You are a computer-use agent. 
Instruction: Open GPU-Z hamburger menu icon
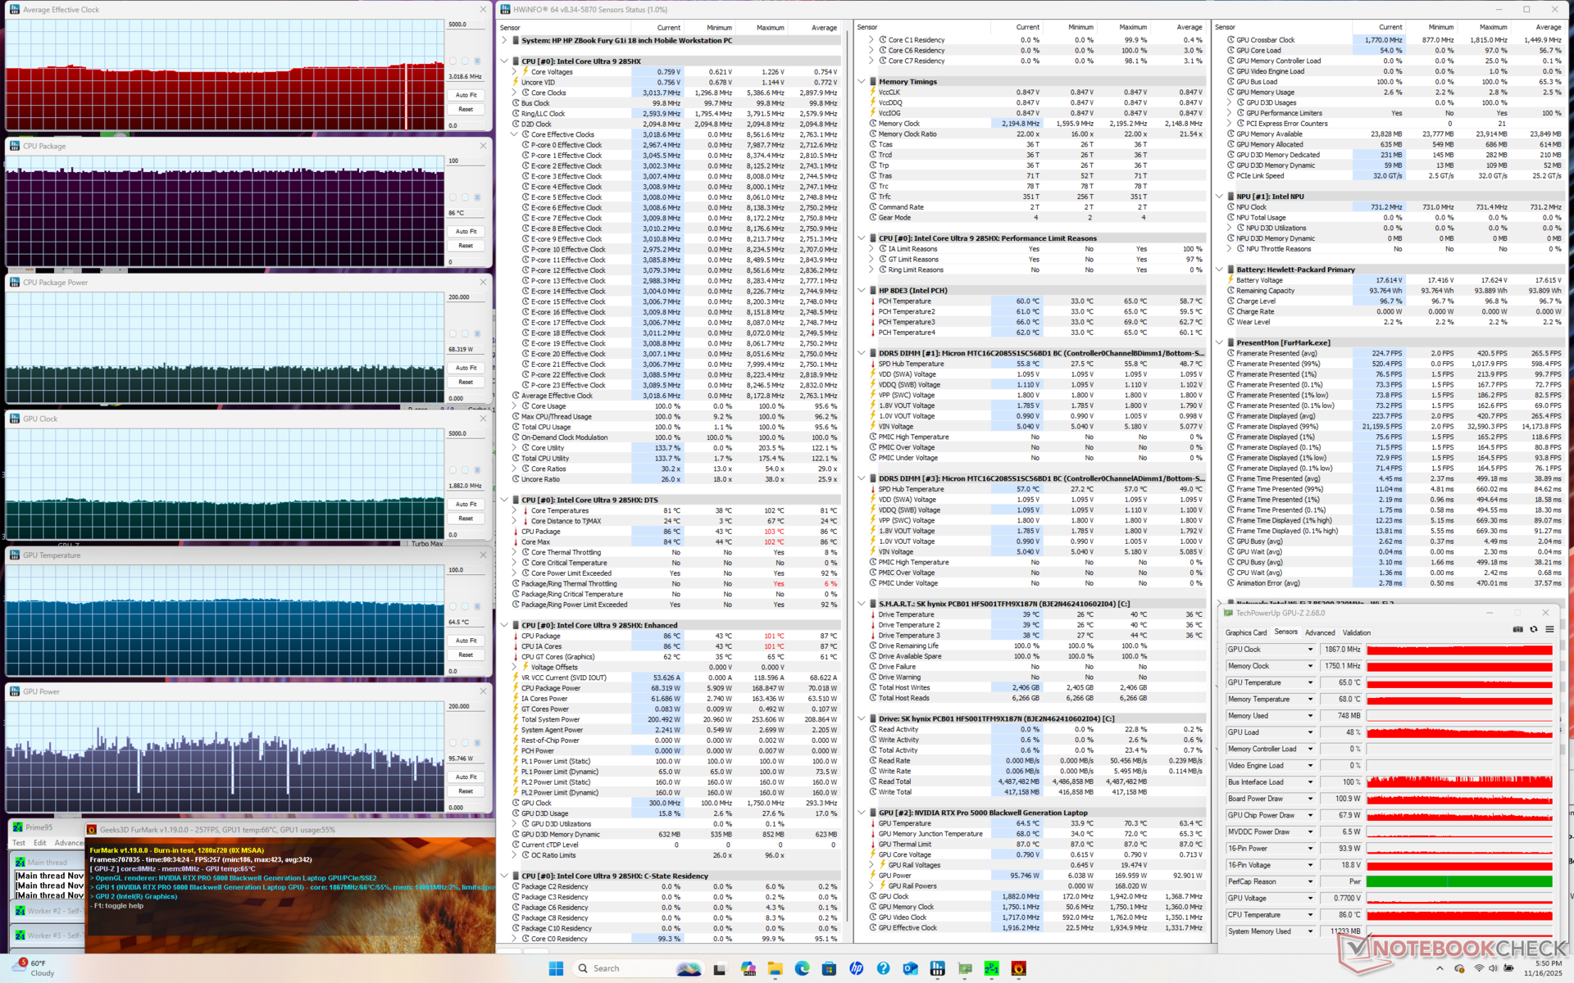(1549, 629)
